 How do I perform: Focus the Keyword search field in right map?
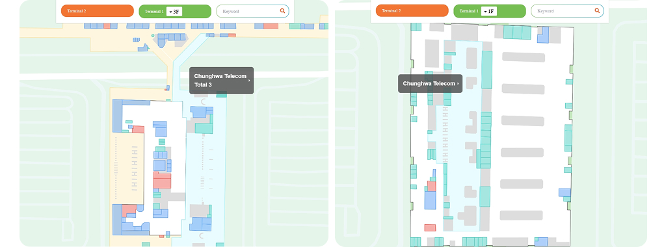tap(567, 11)
